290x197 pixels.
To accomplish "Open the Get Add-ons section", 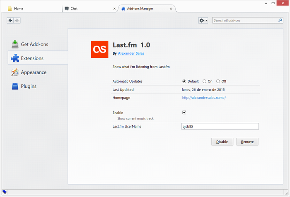I will (x=38, y=44).
